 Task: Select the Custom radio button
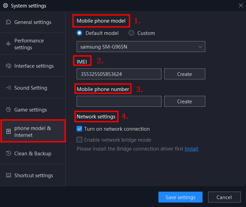tap(131, 33)
